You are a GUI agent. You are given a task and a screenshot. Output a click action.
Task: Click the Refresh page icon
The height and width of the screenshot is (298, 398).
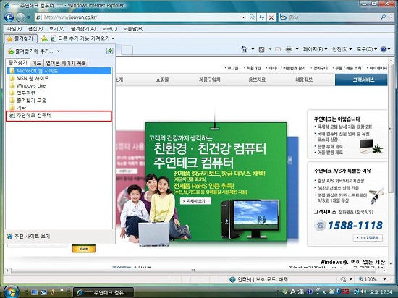tap(261, 17)
